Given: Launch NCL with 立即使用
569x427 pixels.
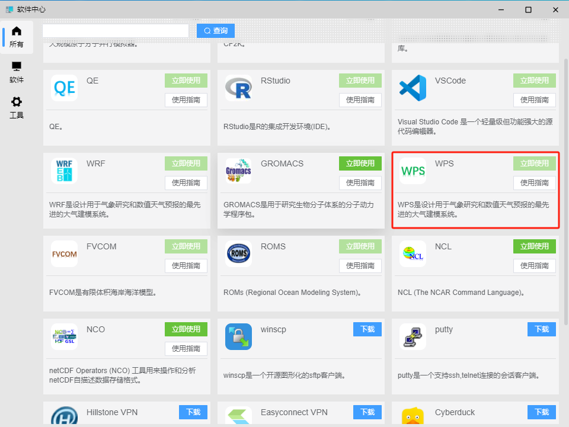Looking at the screenshot, I should (534, 246).
